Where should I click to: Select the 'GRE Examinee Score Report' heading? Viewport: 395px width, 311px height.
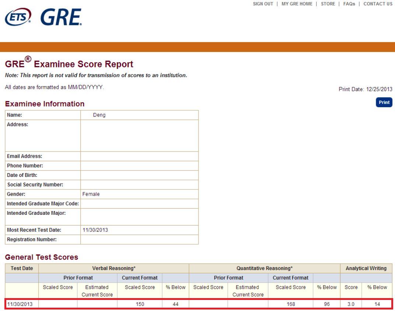pyautogui.click(x=69, y=63)
